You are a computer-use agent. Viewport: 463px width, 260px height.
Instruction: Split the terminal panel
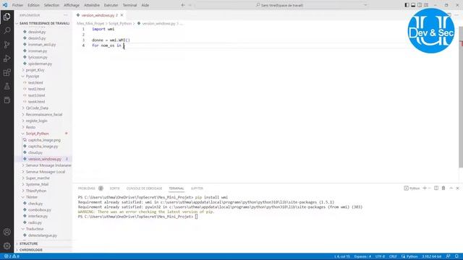pos(436,188)
